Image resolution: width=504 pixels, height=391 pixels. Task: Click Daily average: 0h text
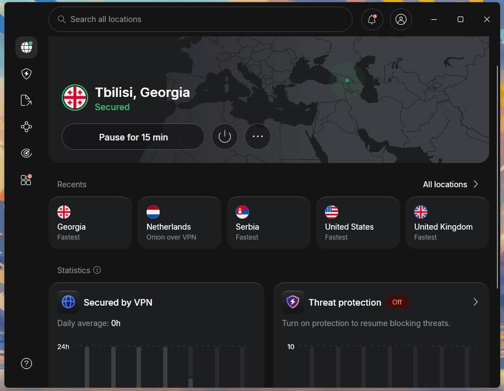(x=89, y=323)
